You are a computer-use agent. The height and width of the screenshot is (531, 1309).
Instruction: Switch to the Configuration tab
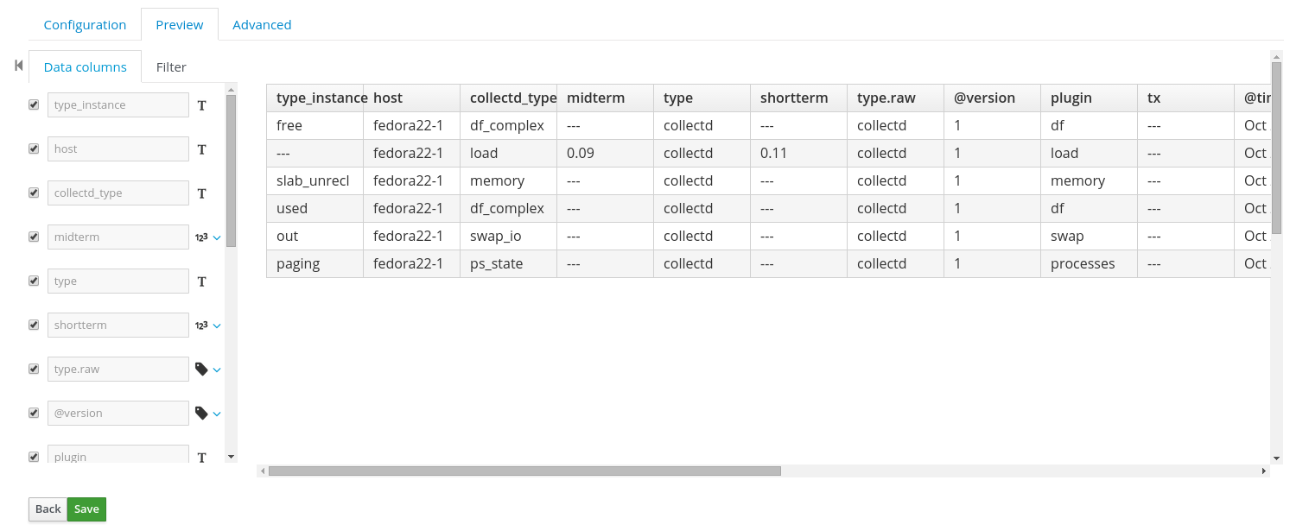click(84, 25)
